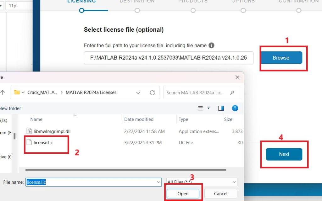Select license.lic in the file list
This screenshot has width=322, height=201.
click(43, 142)
